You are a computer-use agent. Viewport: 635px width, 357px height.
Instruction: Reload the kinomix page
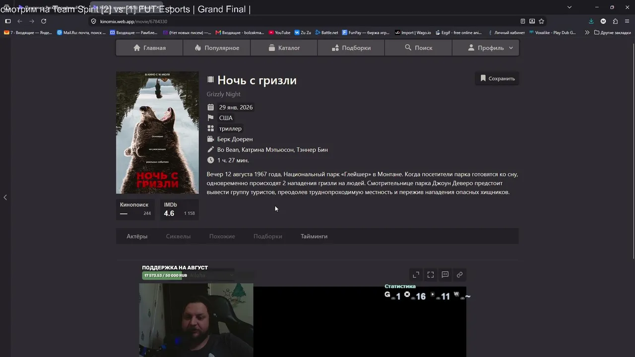tap(44, 21)
